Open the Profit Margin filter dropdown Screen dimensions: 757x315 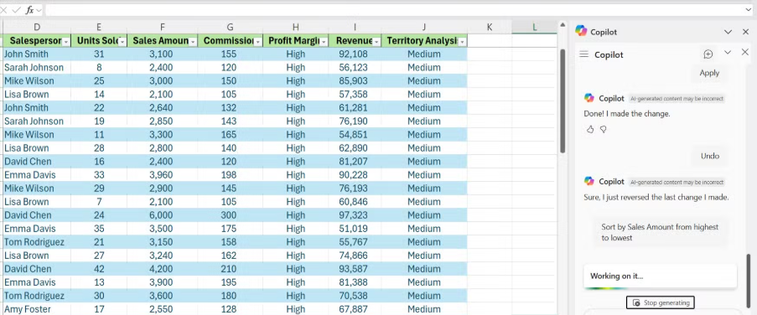(324, 42)
